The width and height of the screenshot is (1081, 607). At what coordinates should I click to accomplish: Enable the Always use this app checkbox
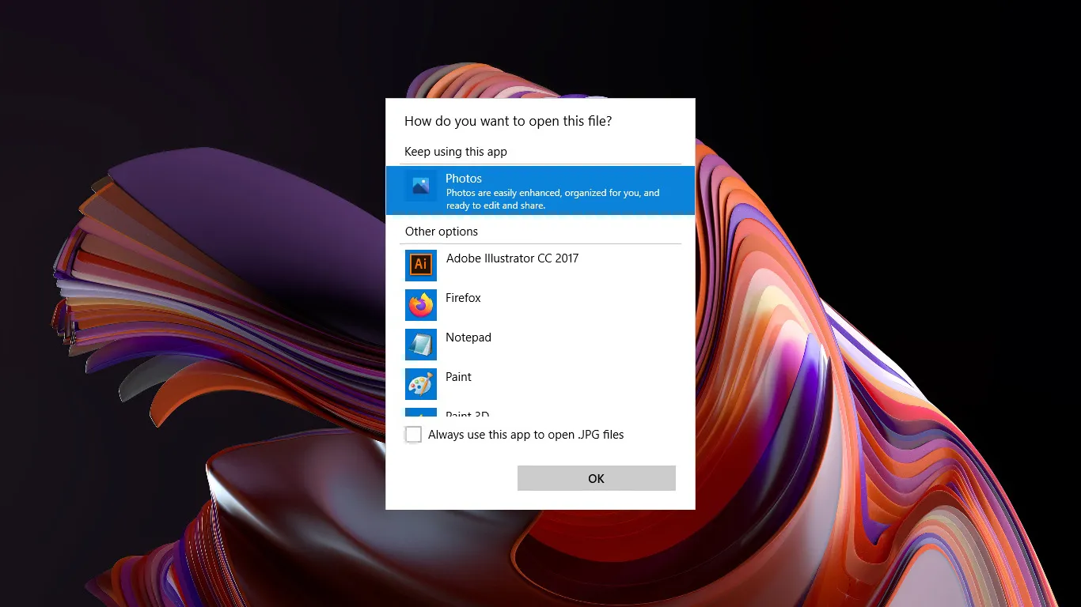tap(413, 435)
